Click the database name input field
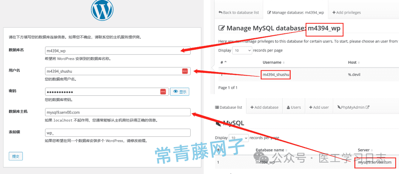399x174 pixels. coord(117,51)
